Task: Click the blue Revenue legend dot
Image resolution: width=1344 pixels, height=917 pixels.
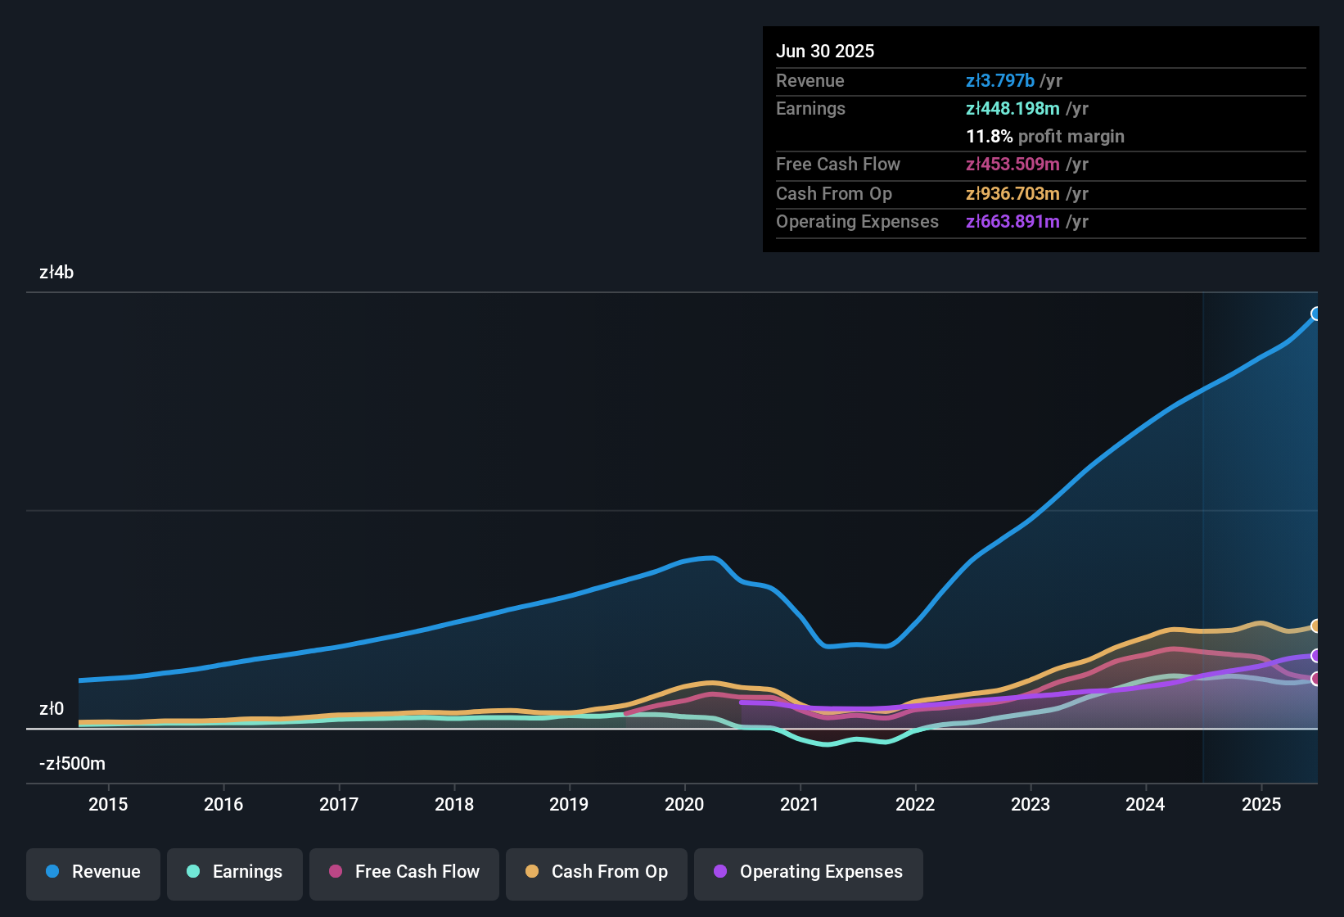Action: tap(52, 872)
